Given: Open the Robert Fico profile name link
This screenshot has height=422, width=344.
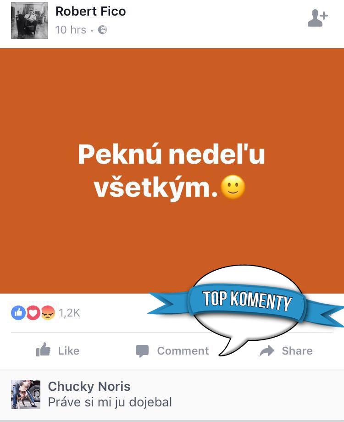Looking at the screenshot, I should click(90, 11).
